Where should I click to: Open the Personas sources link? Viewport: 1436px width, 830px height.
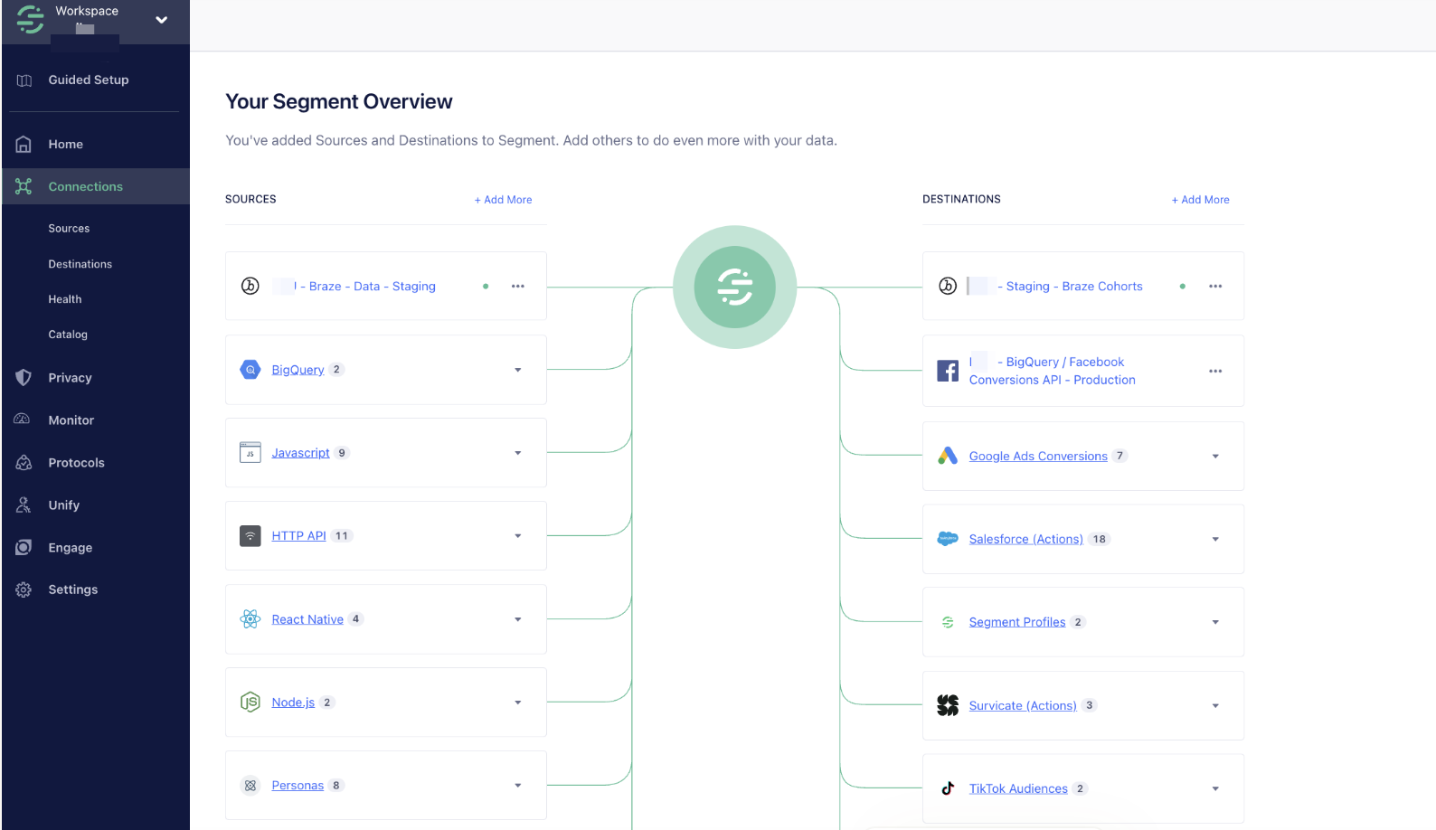(x=298, y=786)
